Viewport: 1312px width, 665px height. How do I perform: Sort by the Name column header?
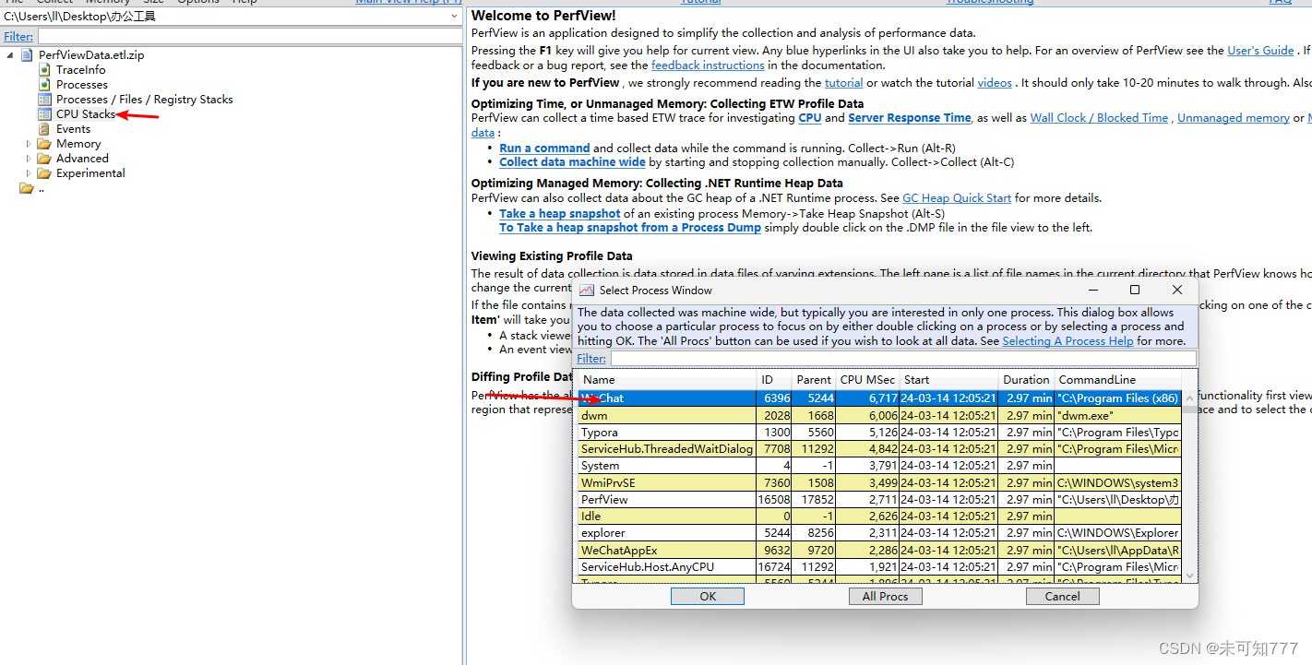click(668, 380)
